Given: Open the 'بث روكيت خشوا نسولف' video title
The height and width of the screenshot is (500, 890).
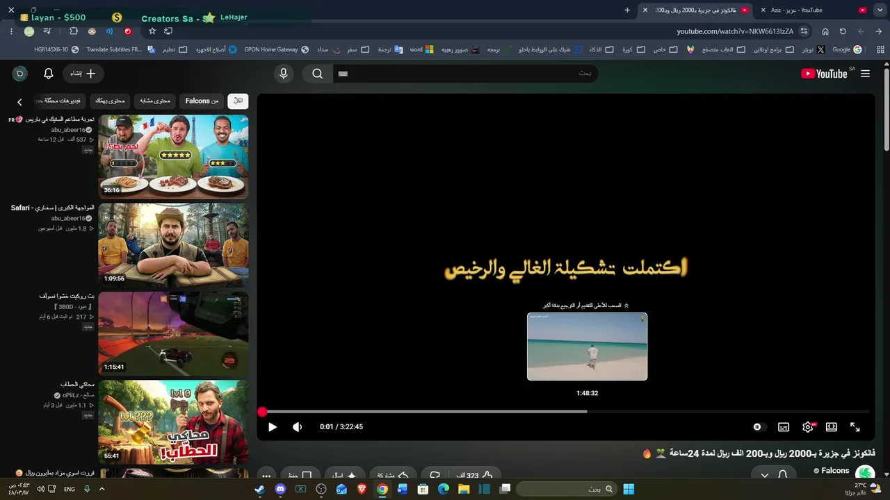Looking at the screenshot, I should pos(67,296).
